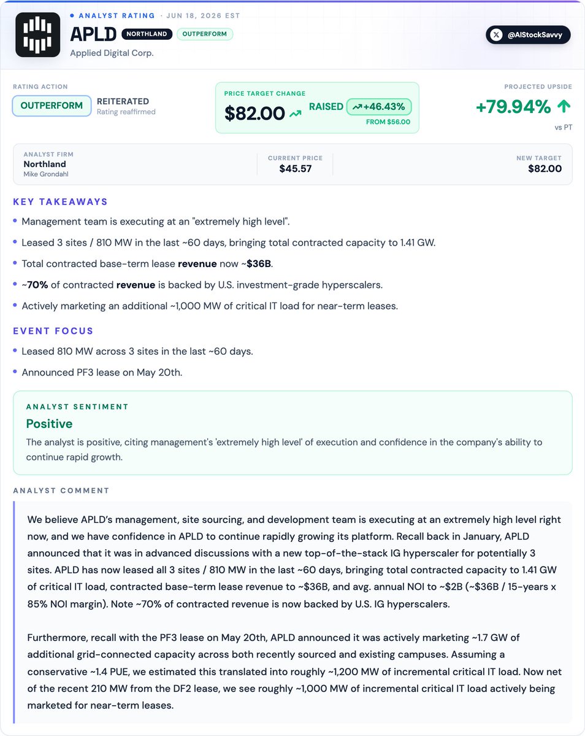Click the +46.43% raised badge
This screenshot has height=736, width=585.
379,107
